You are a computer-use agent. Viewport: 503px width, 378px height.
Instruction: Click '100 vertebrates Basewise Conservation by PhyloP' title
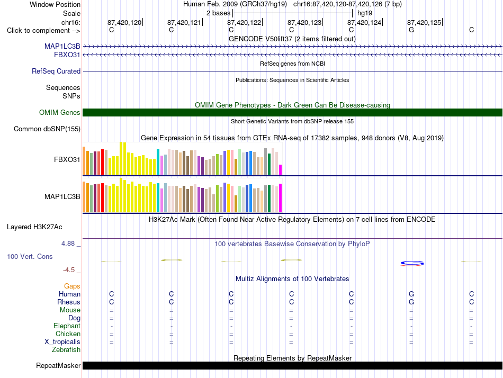coord(292,244)
